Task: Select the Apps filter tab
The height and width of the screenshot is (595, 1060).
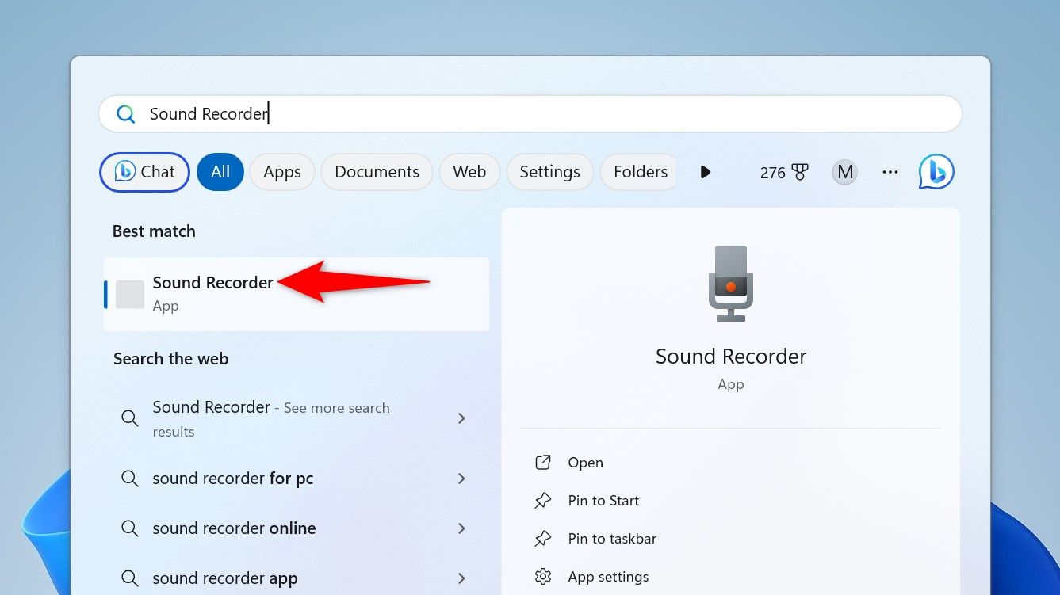Action: 281,171
